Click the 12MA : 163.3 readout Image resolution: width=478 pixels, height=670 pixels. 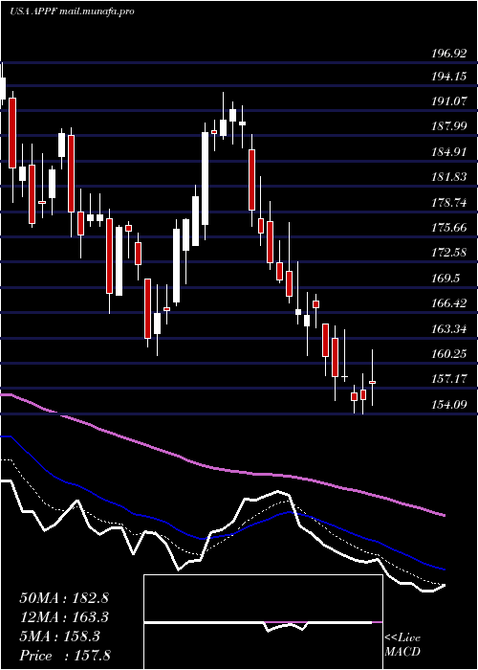64,617
